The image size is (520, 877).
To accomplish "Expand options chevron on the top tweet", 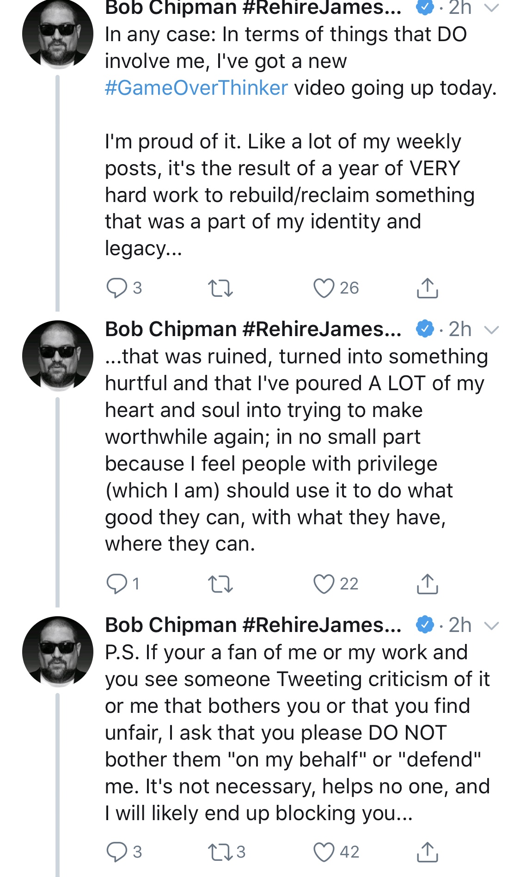I will point(491,7).
